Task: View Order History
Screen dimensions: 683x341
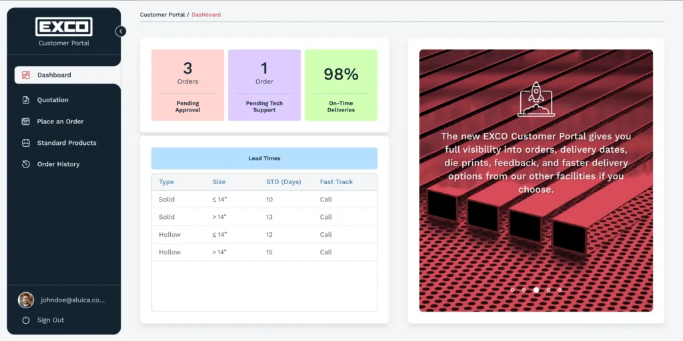Action: coord(59,164)
